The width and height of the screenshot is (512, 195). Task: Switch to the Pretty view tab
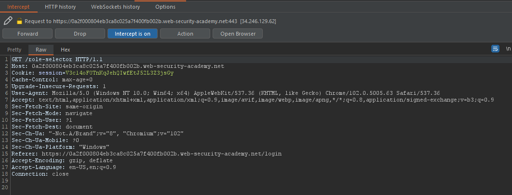(x=14, y=50)
